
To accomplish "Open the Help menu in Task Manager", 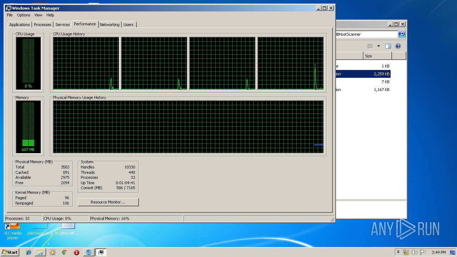I will point(50,15).
